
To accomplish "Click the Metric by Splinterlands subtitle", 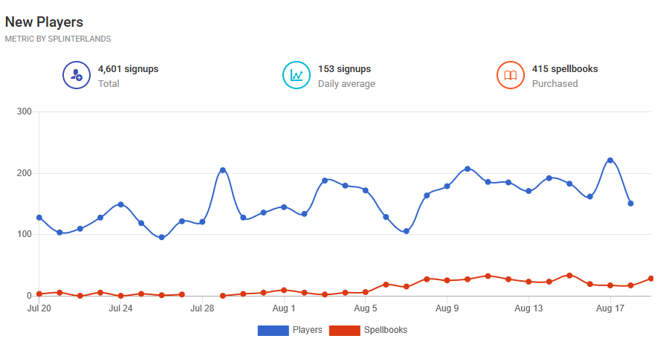I will tap(58, 39).
